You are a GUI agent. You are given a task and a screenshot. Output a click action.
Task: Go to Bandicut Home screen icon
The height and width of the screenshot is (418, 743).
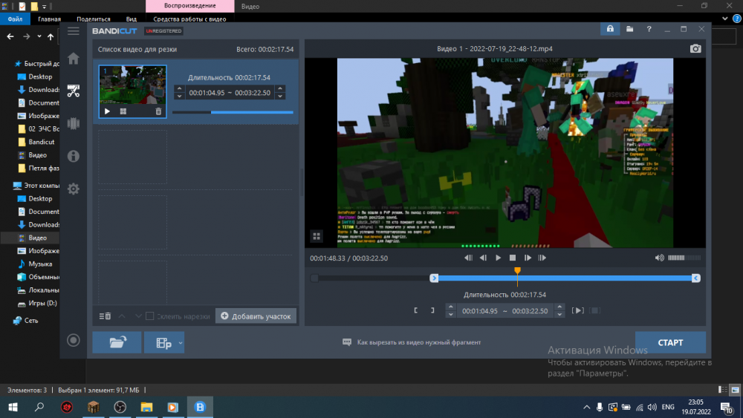tap(74, 59)
